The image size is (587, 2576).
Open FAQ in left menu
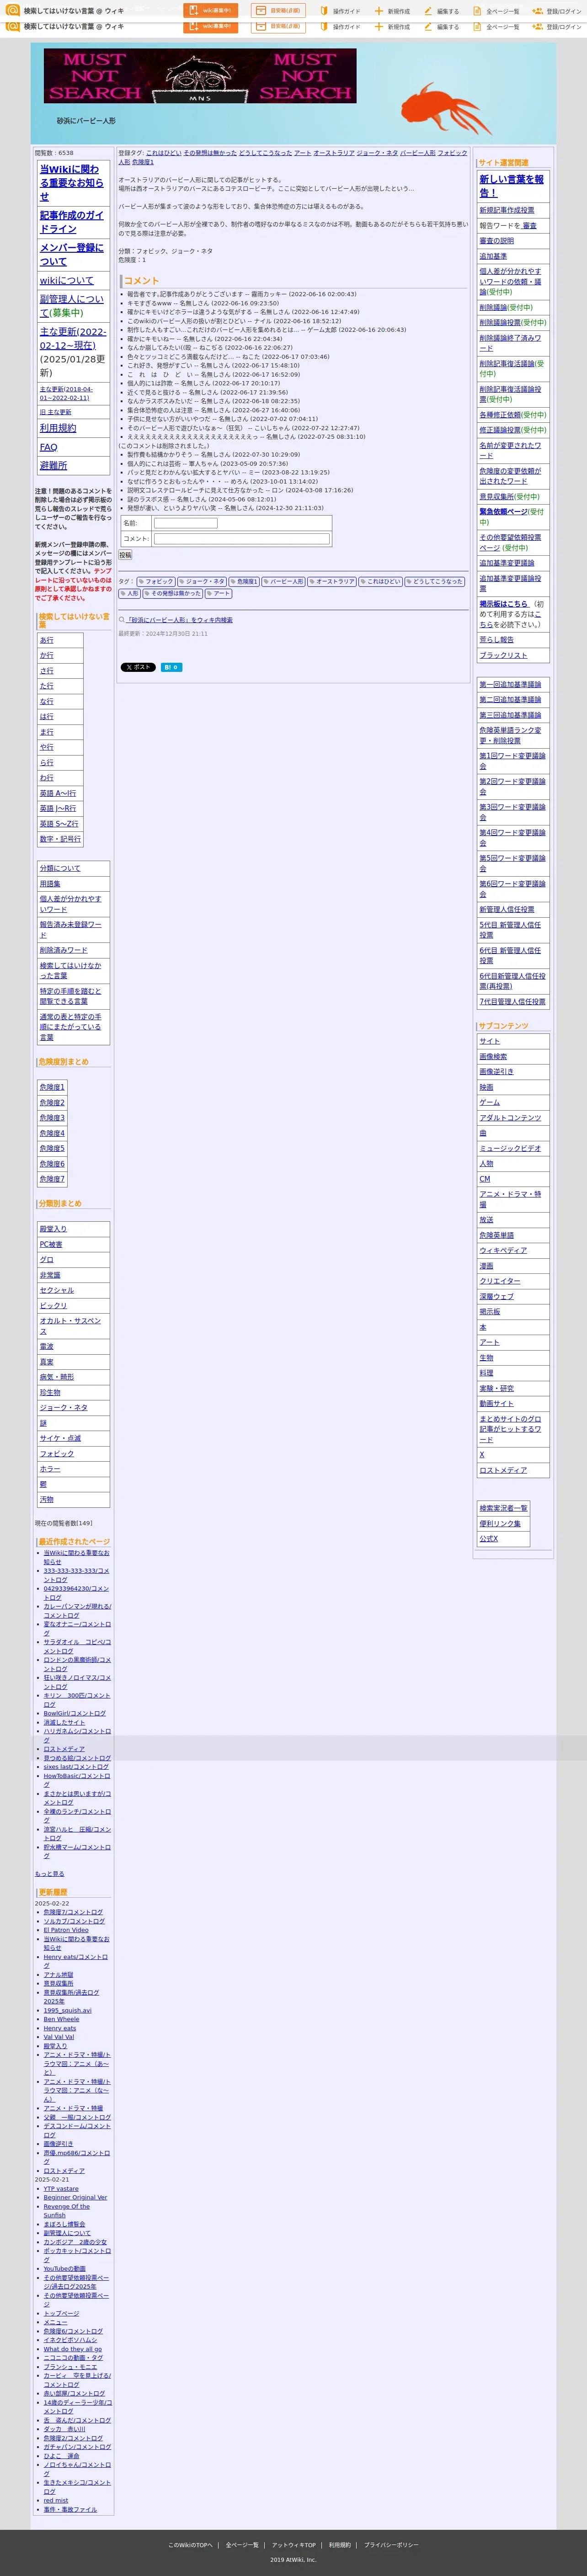[x=48, y=447]
